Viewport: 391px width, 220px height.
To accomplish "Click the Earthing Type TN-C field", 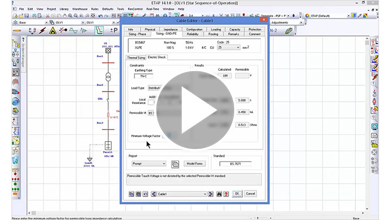I will click(x=143, y=76).
